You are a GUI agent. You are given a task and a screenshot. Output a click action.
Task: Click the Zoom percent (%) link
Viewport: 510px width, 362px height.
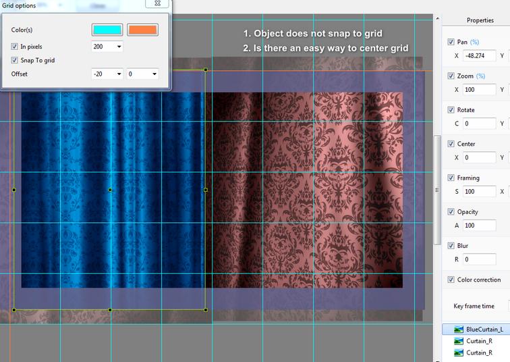[x=480, y=76]
